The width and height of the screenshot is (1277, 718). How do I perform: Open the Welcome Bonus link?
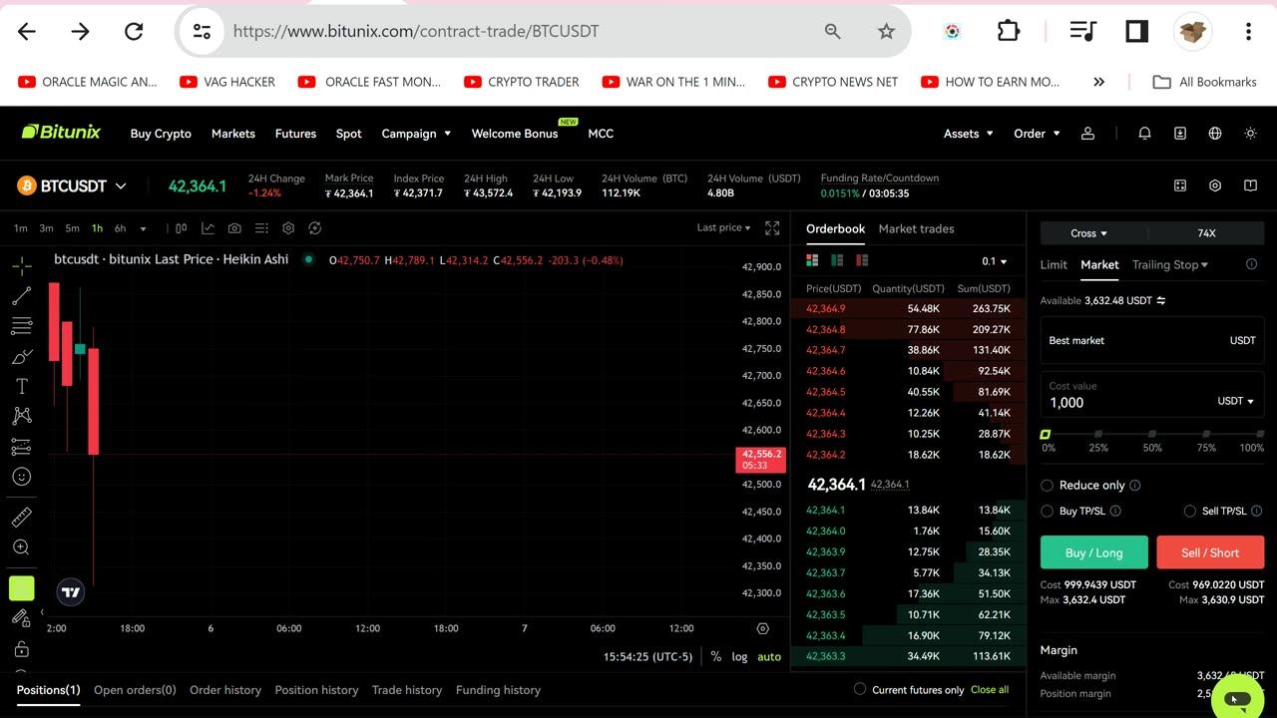coord(515,133)
